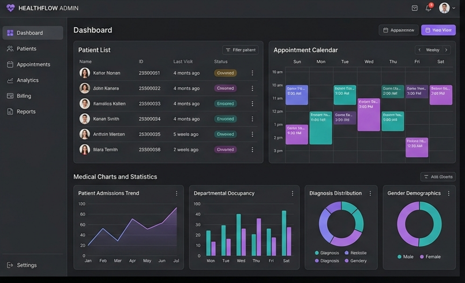
Task: Click the yellow status badge in first row
Action: pos(226,73)
